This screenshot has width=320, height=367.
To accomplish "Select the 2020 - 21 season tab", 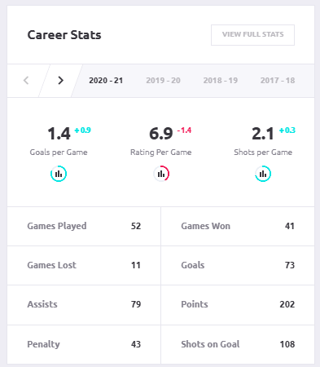I will point(106,81).
